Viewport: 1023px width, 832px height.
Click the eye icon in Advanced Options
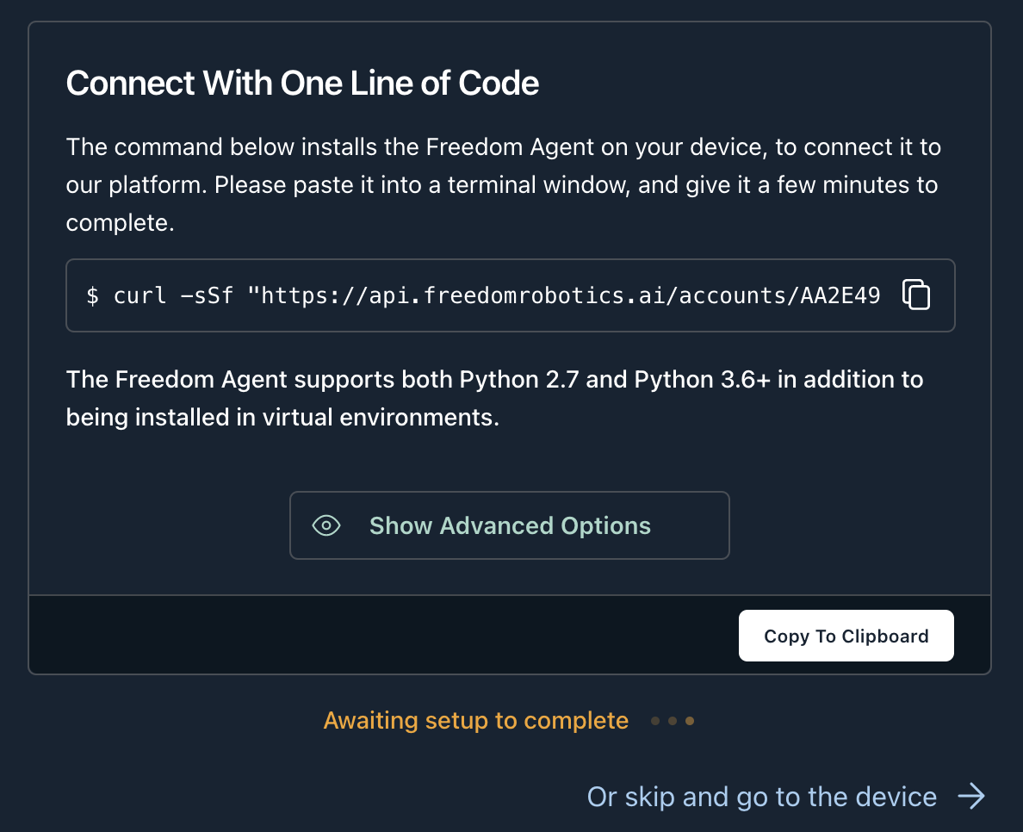click(x=326, y=525)
